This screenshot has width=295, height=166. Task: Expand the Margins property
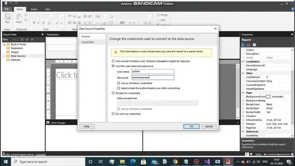click(x=243, y=124)
